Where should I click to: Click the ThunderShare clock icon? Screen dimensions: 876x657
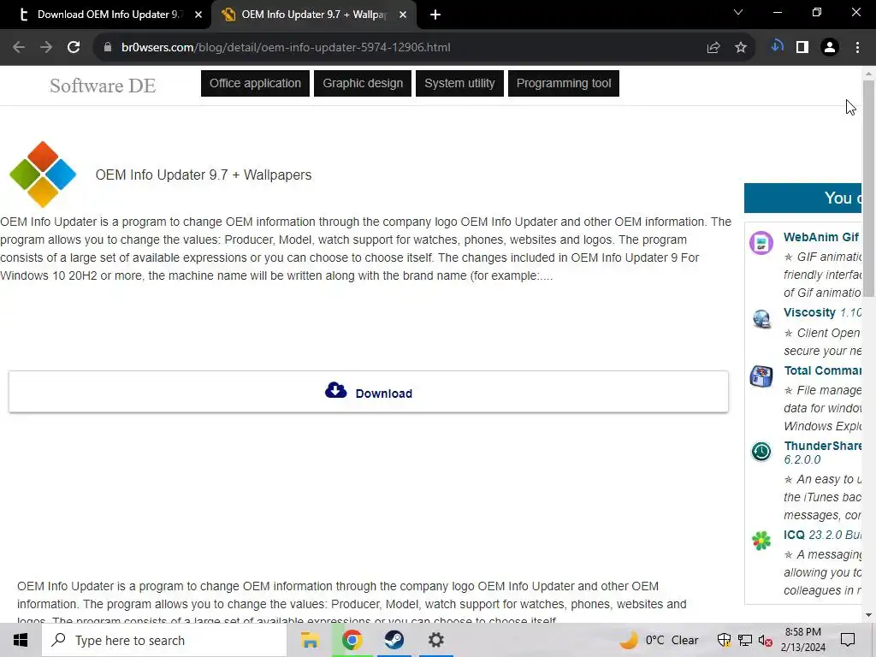[x=761, y=452]
